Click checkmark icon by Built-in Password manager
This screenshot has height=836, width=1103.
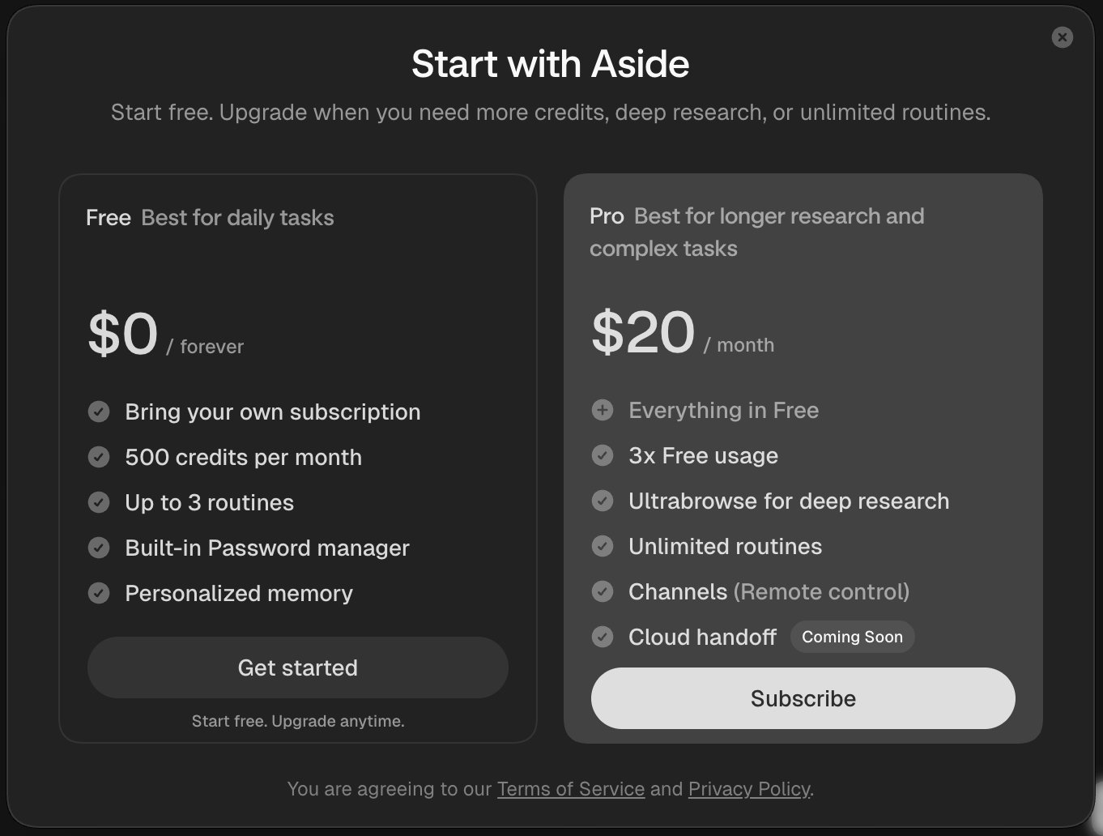99,548
